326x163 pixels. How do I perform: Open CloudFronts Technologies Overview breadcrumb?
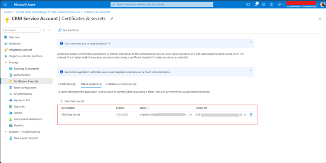point(48,12)
